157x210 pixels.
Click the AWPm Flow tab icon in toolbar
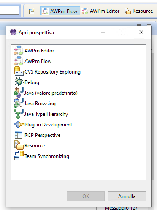pos(45,11)
